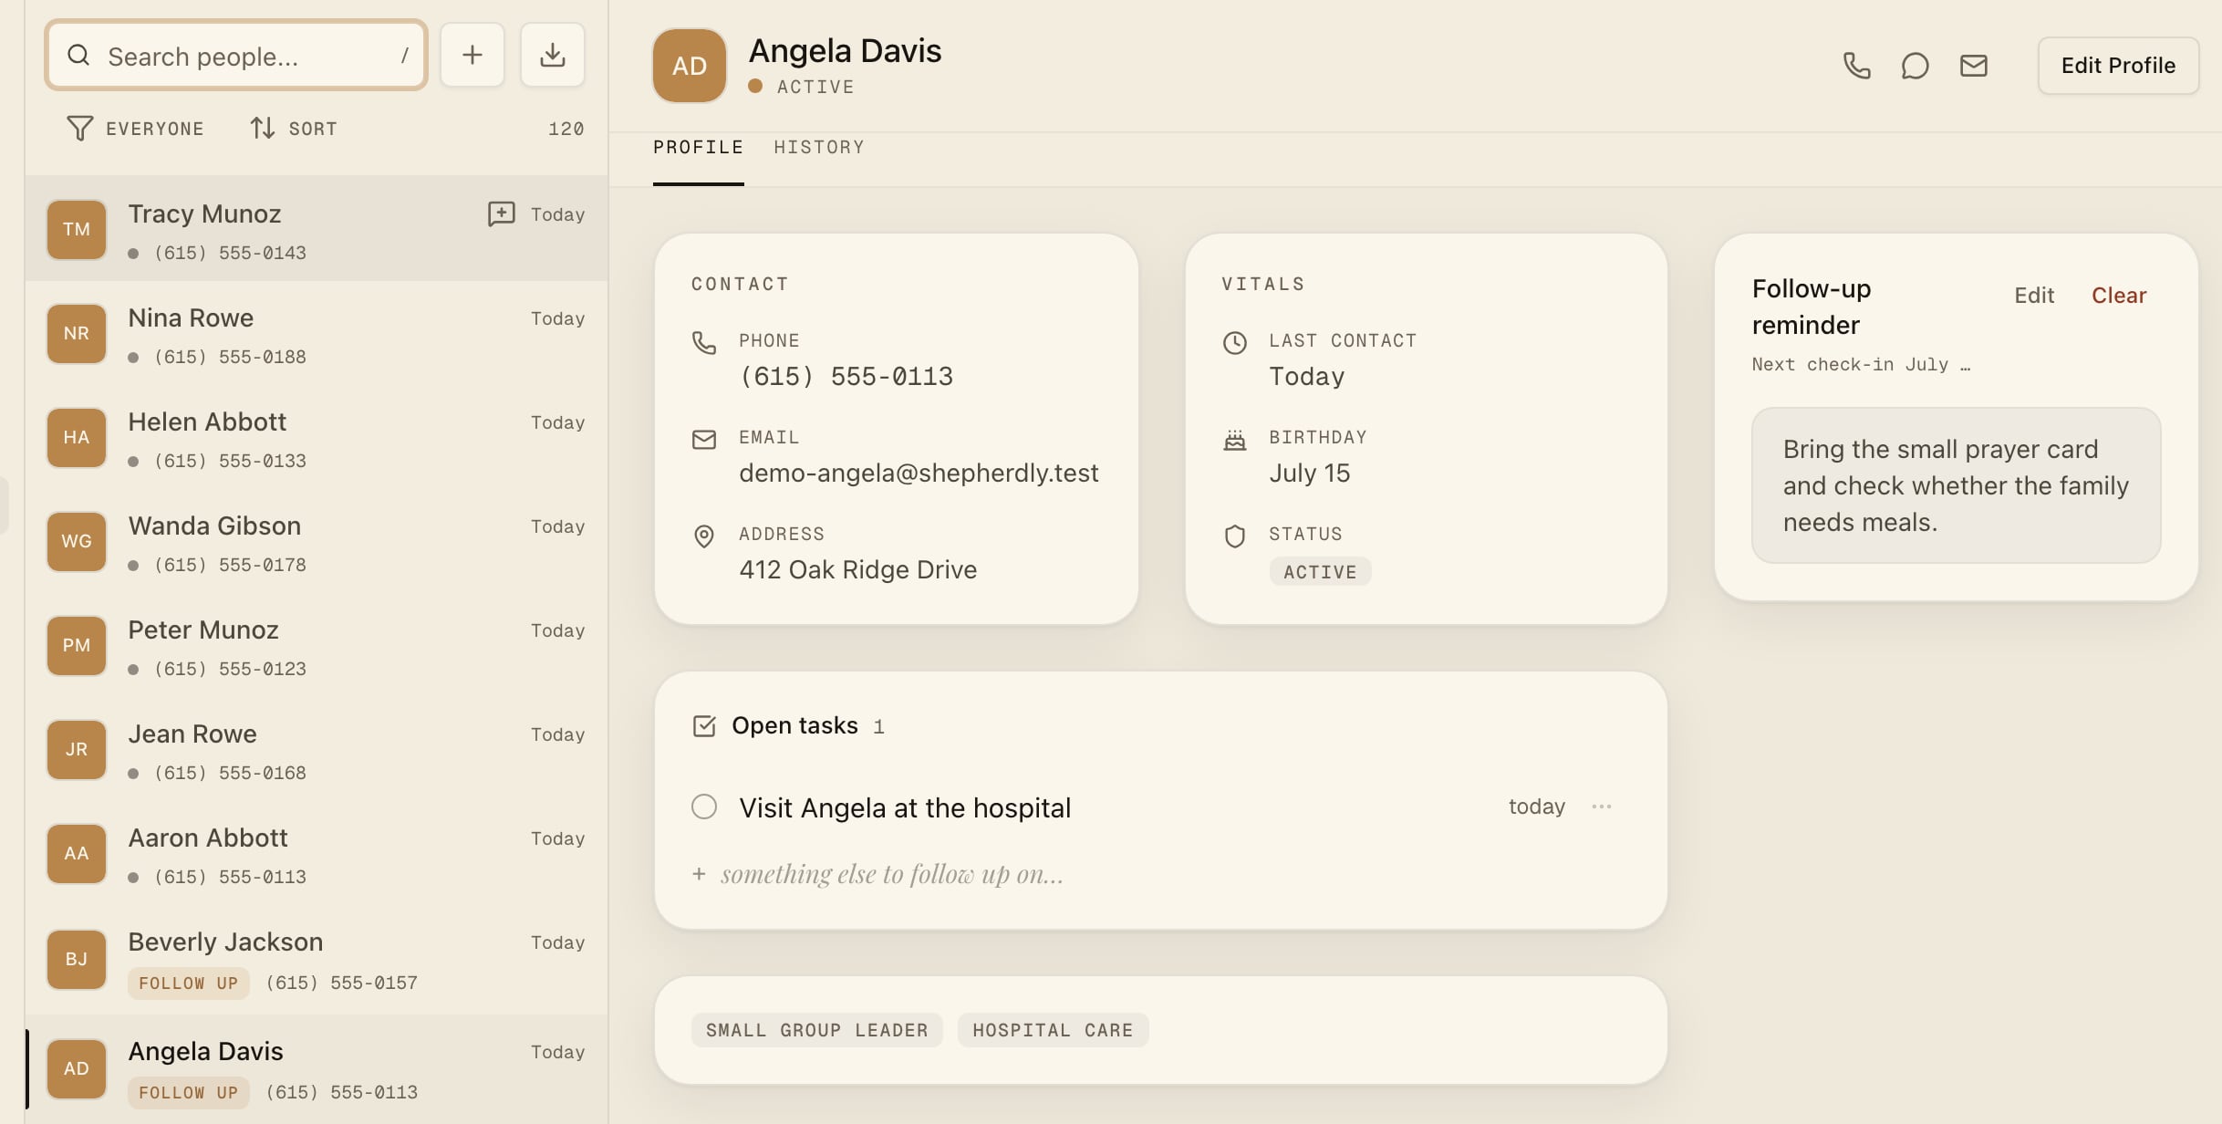Select the Profile tab
2222x1124 pixels.
coord(699,147)
